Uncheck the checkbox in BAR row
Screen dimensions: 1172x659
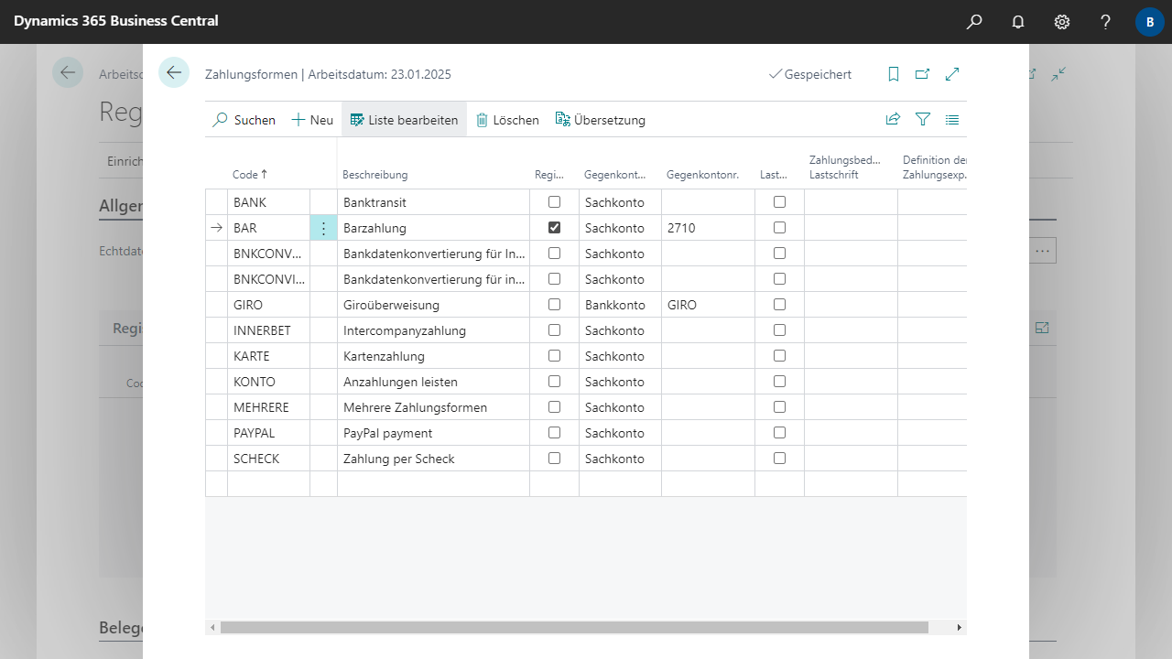coord(554,228)
